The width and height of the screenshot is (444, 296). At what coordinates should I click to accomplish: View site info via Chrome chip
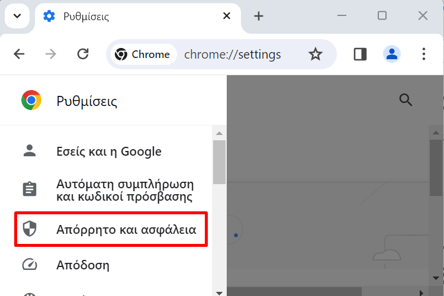(143, 54)
